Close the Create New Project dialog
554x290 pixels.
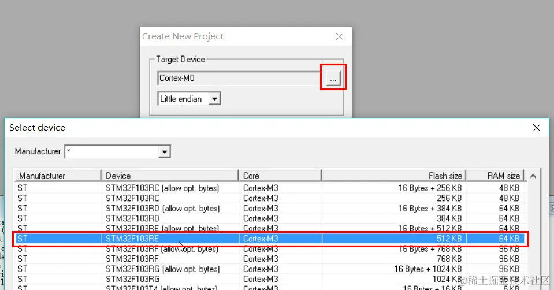coord(340,36)
